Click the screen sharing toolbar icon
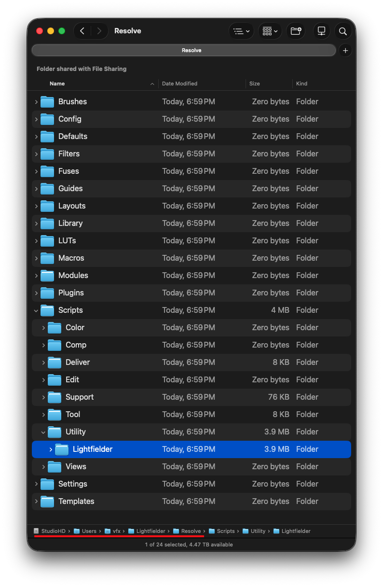Viewport: 383px width, 587px height. pos(321,31)
